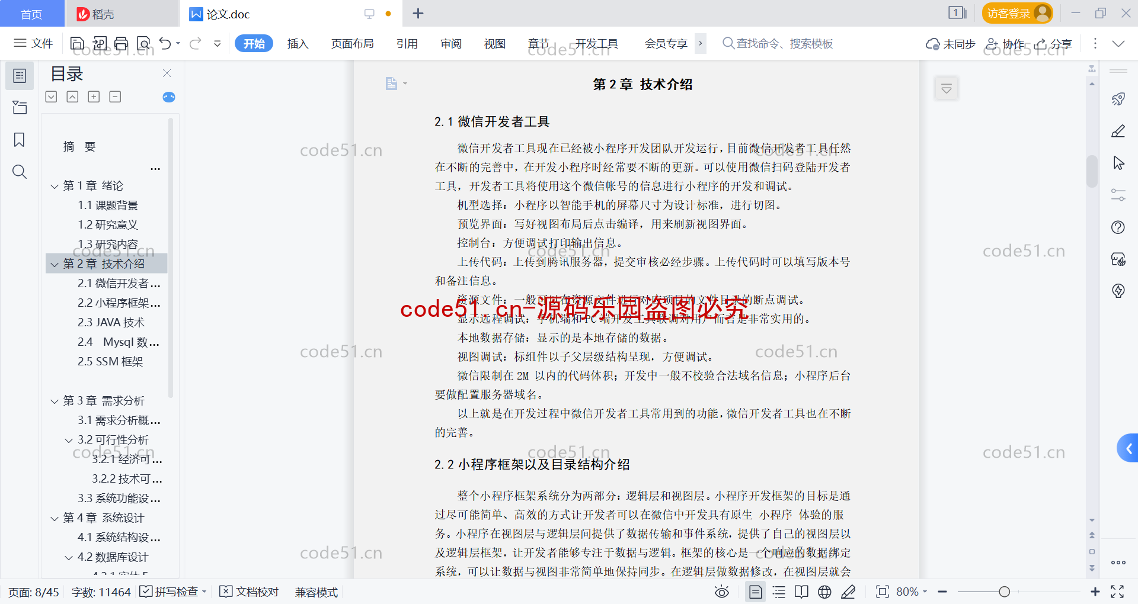Click the search commands input field

778,43
